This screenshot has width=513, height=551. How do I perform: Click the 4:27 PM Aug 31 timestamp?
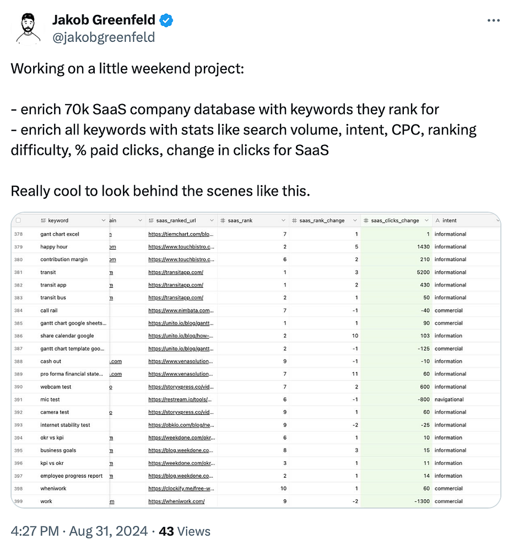pyautogui.click(x=80, y=531)
